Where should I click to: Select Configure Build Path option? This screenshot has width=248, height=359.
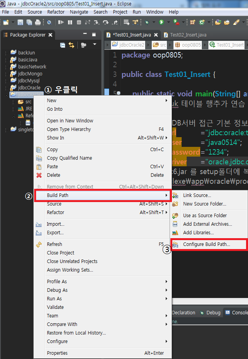click(209, 244)
